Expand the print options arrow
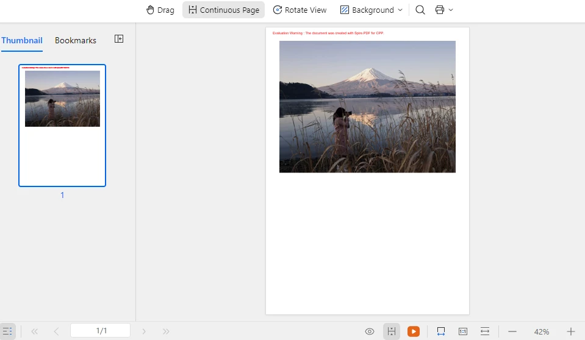 coord(451,10)
